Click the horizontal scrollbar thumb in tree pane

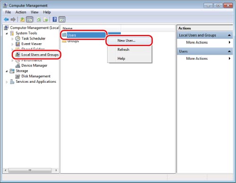click(x=30, y=170)
